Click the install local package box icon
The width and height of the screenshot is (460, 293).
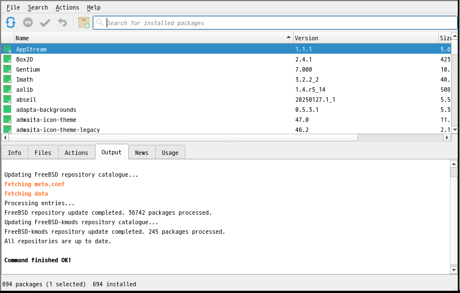pyautogui.click(x=84, y=22)
